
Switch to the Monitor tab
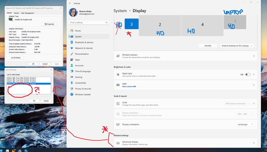pos(16,13)
